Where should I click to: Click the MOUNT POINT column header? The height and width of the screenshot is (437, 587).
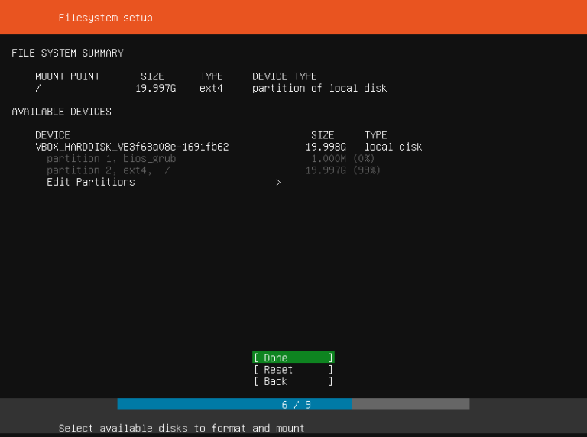point(67,76)
